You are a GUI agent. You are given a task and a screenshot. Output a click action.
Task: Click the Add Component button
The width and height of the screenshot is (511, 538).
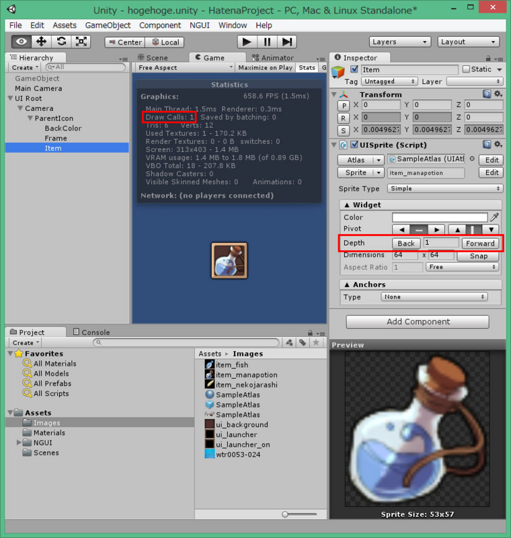(418, 322)
